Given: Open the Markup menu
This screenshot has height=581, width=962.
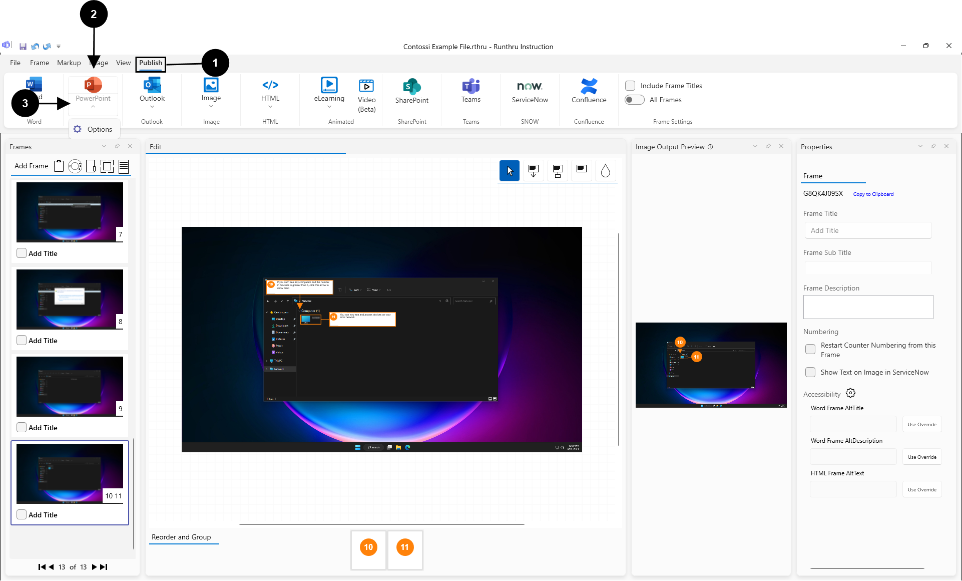Looking at the screenshot, I should pyautogui.click(x=69, y=63).
